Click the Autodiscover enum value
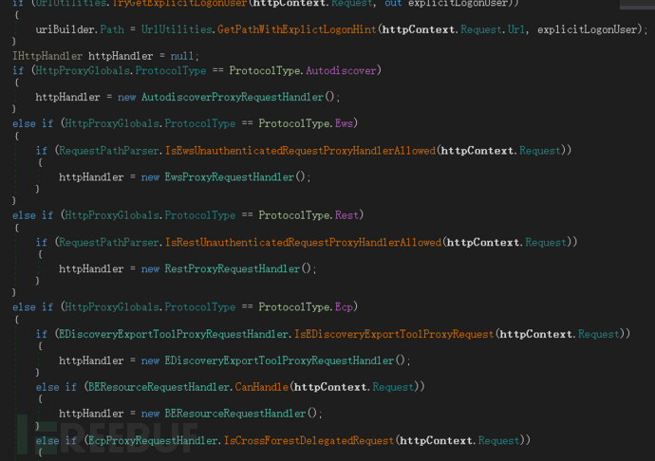Viewport: 655px width, 461px height. pos(341,70)
